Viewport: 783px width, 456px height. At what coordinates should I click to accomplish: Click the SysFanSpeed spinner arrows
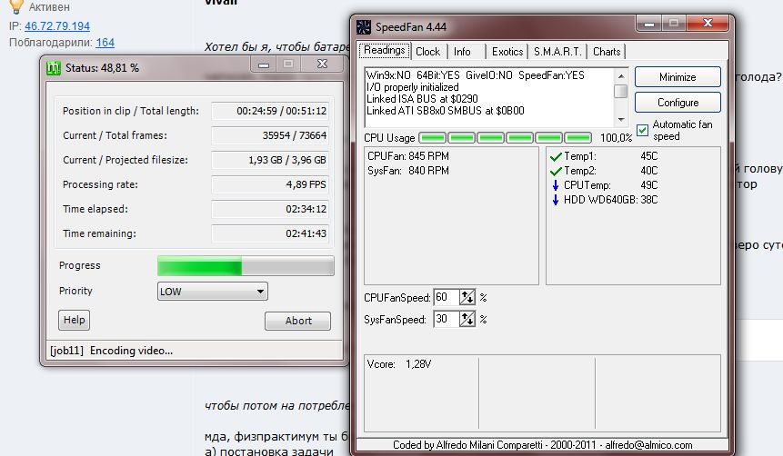[x=468, y=319]
